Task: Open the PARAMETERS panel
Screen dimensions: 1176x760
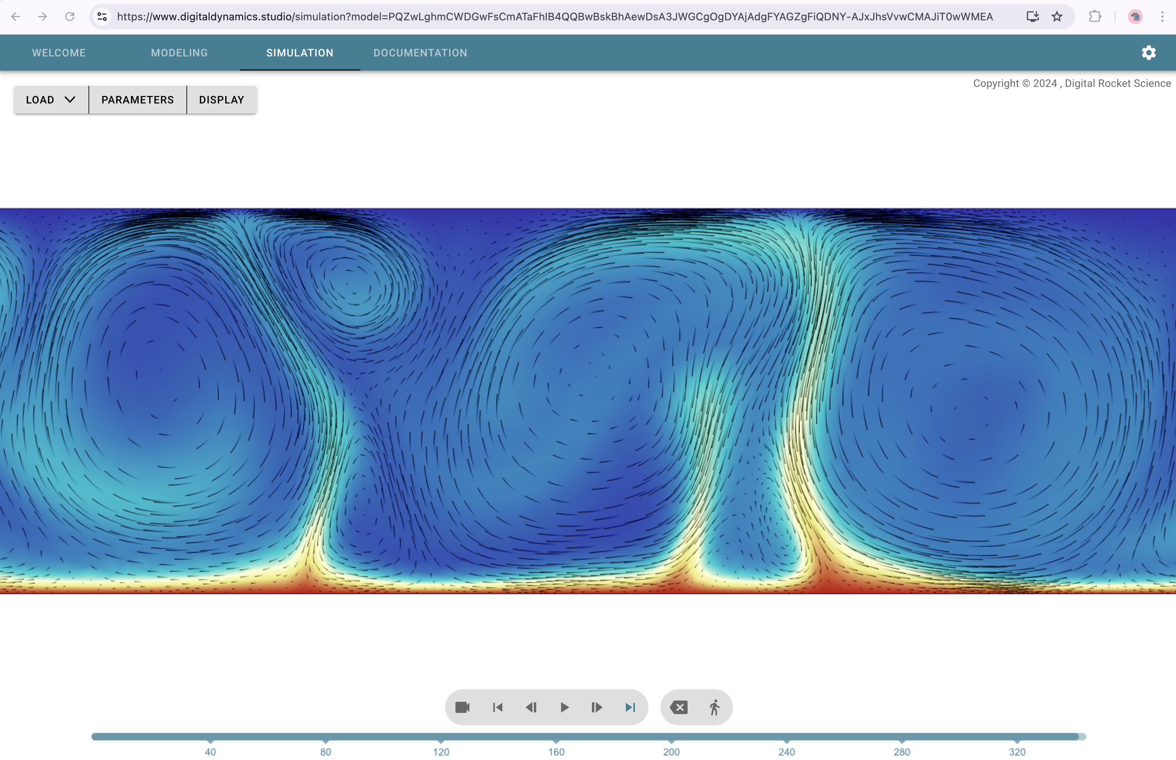Action: [x=138, y=100]
